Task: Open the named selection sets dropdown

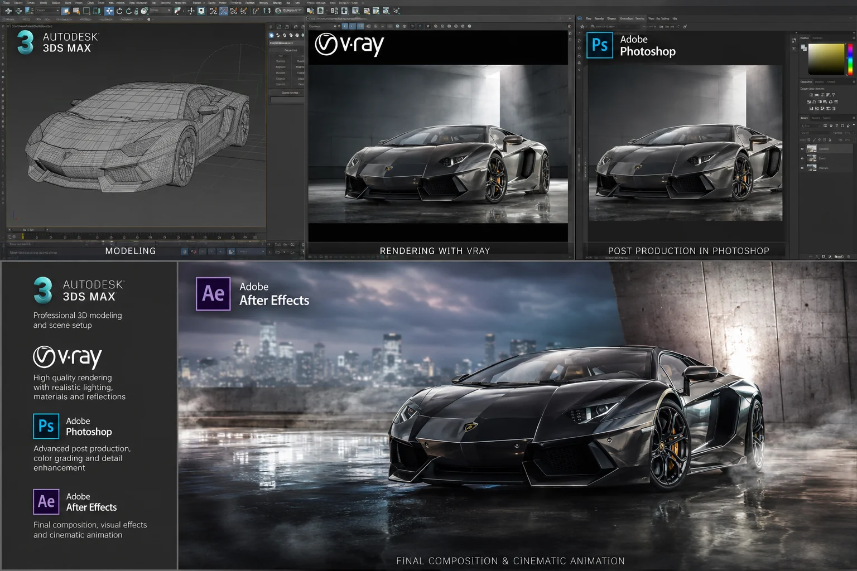Action: tap(290, 11)
